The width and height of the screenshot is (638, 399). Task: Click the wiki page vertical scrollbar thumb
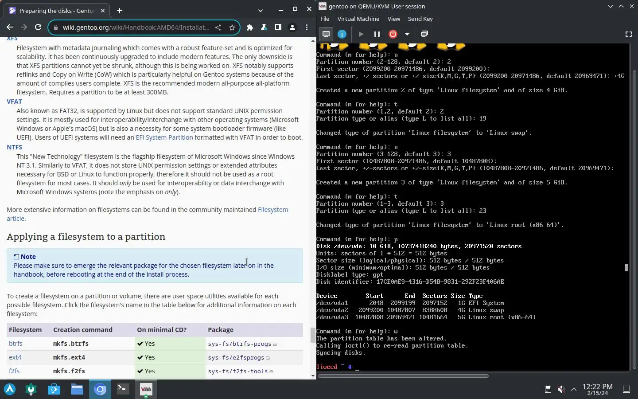tap(313, 335)
